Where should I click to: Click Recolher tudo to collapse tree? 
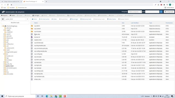15,23
